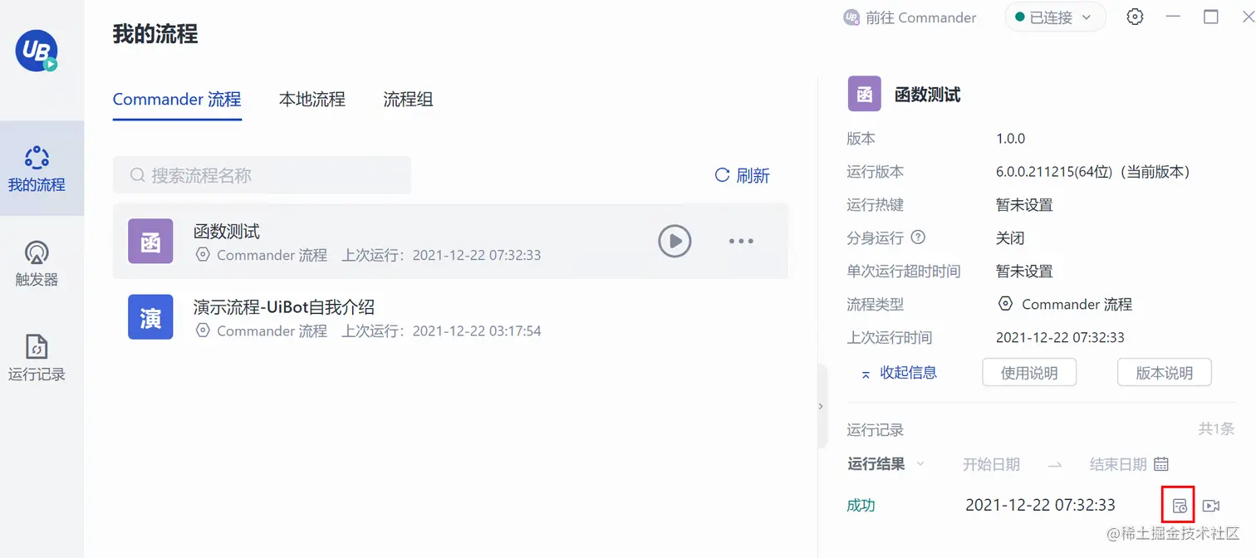Switch to 本地流程 tab
The height and width of the screenshot is (558, 1256).
[x=312, y=100]
